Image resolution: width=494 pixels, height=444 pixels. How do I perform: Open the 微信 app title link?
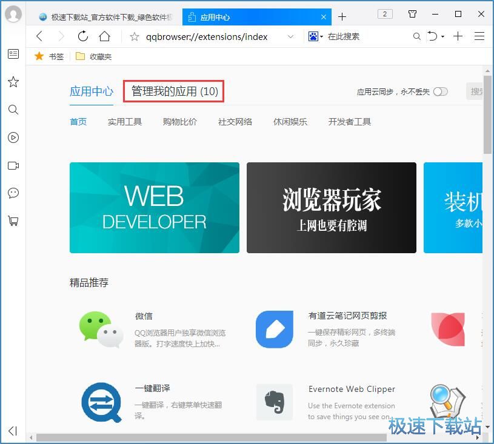[x=144, y=316]
